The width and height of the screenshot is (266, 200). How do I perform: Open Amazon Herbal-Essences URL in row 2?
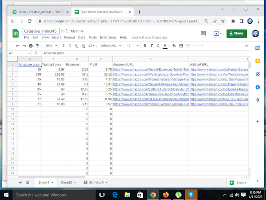(151, 69)
